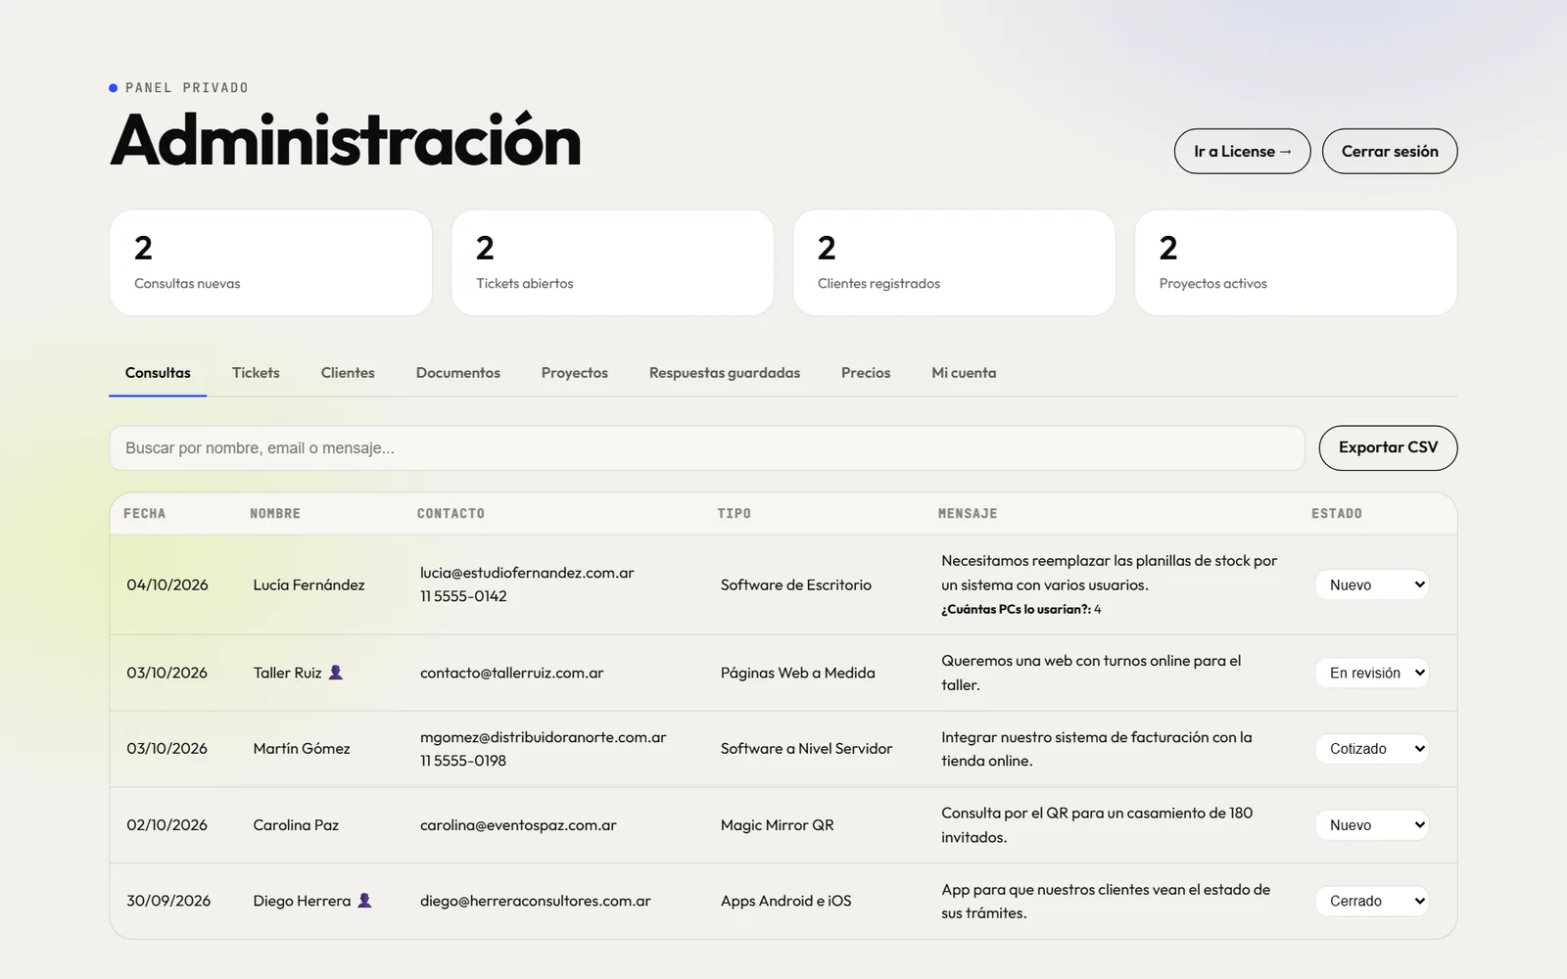Click the 'Consultas nuevas' stat card
The image size is (1567, 979).
point(271,262)
